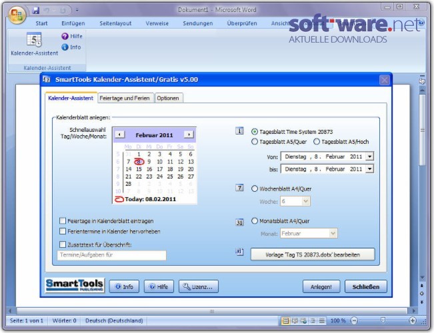Switch to Optionen tab
Viewport: 434px width, 333px height.
pos(168,98)
